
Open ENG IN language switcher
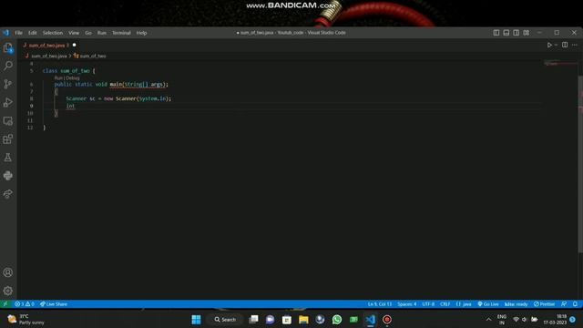click(x=502, y=320)
